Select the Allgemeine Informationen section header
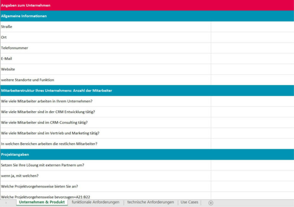Image resolution: width=294 pixels, height=207 pixels. pos(147,16)
